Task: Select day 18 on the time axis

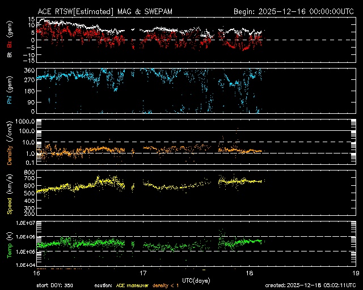Action: 249,274
